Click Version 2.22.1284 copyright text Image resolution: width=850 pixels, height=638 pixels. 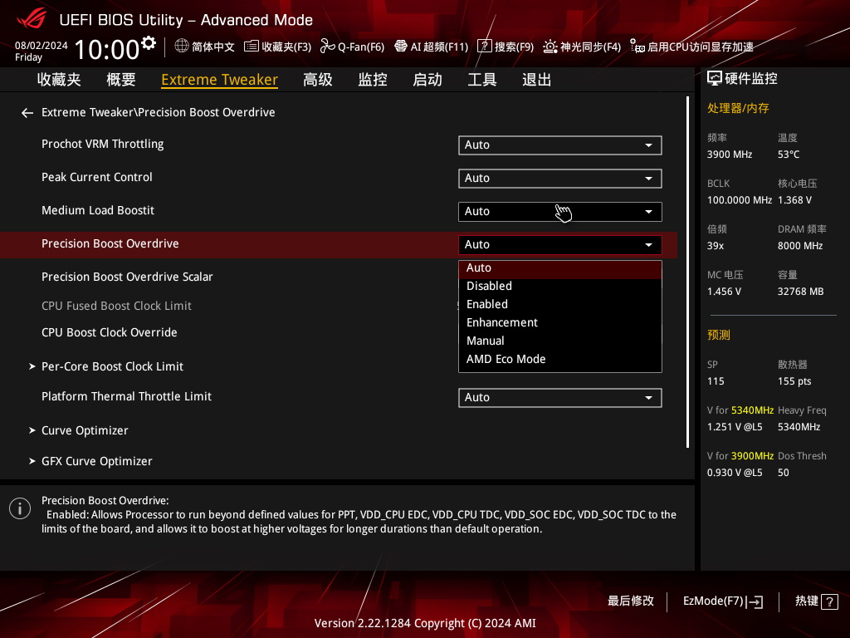(x=425, y=623)
